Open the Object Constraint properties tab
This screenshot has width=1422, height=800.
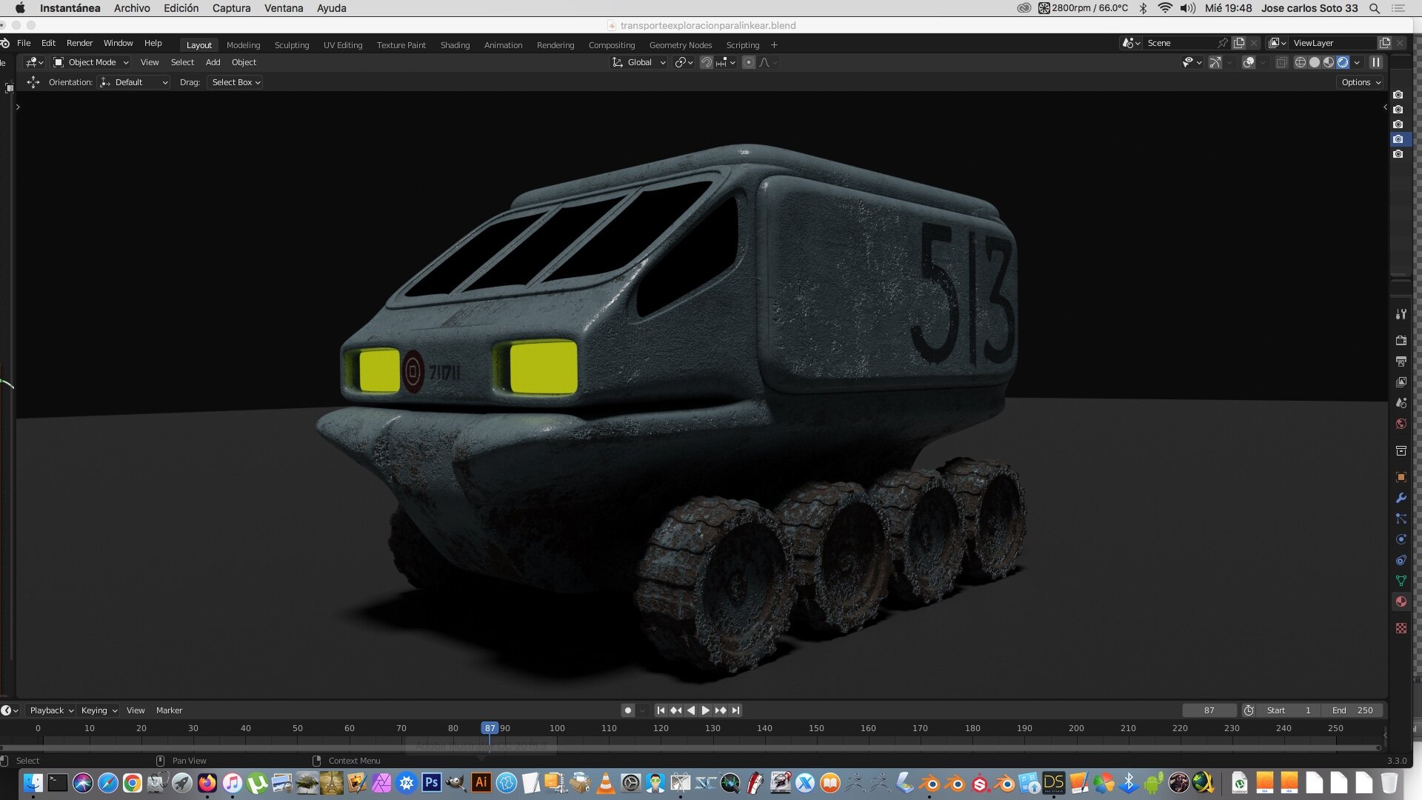1401,560
